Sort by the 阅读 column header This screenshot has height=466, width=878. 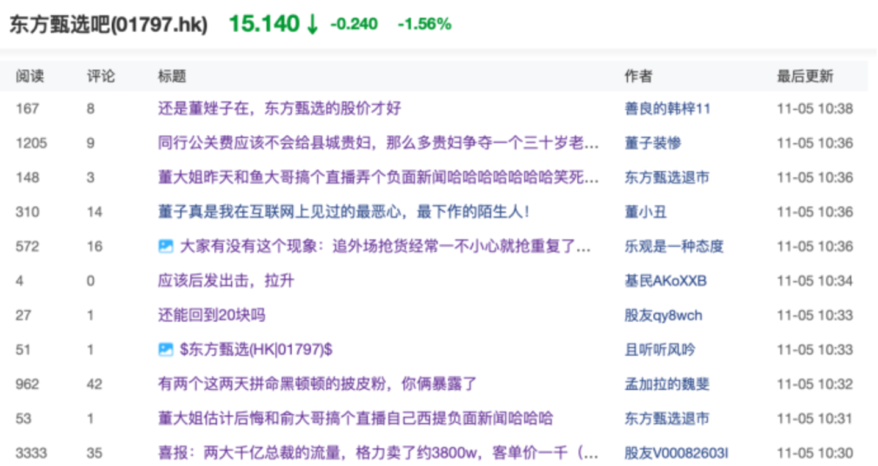click(x=30, y=76)
